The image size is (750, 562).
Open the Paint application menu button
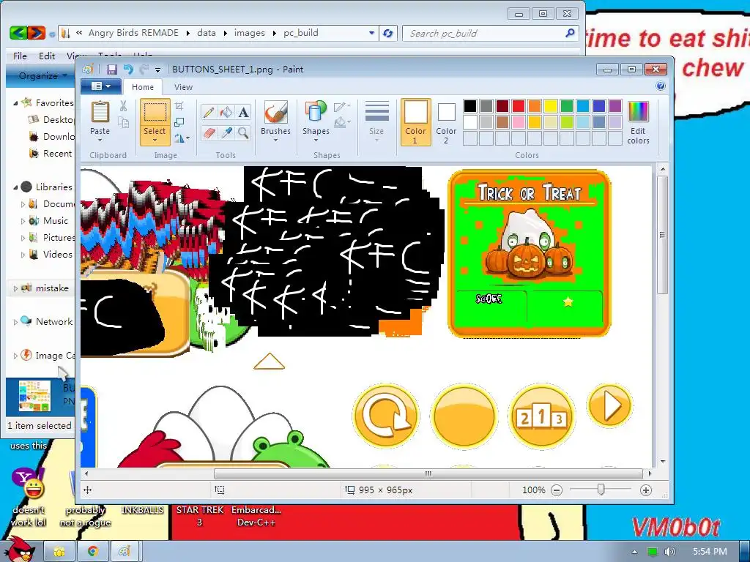(x=101, y=86)
